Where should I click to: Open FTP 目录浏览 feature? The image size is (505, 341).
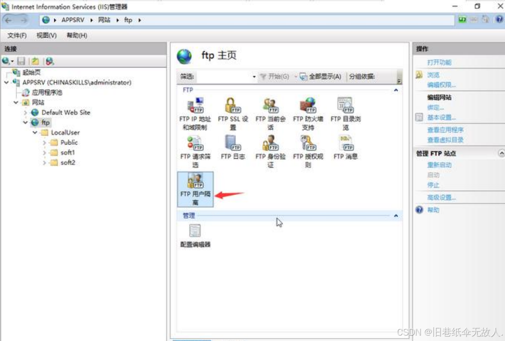345,113
